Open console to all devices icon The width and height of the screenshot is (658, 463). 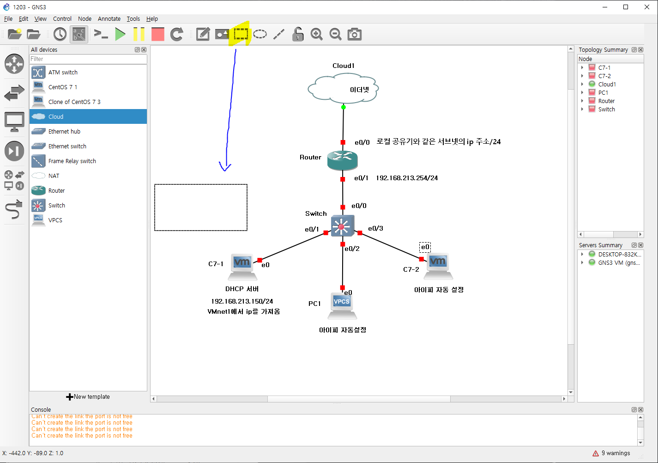tap(101, 34)
